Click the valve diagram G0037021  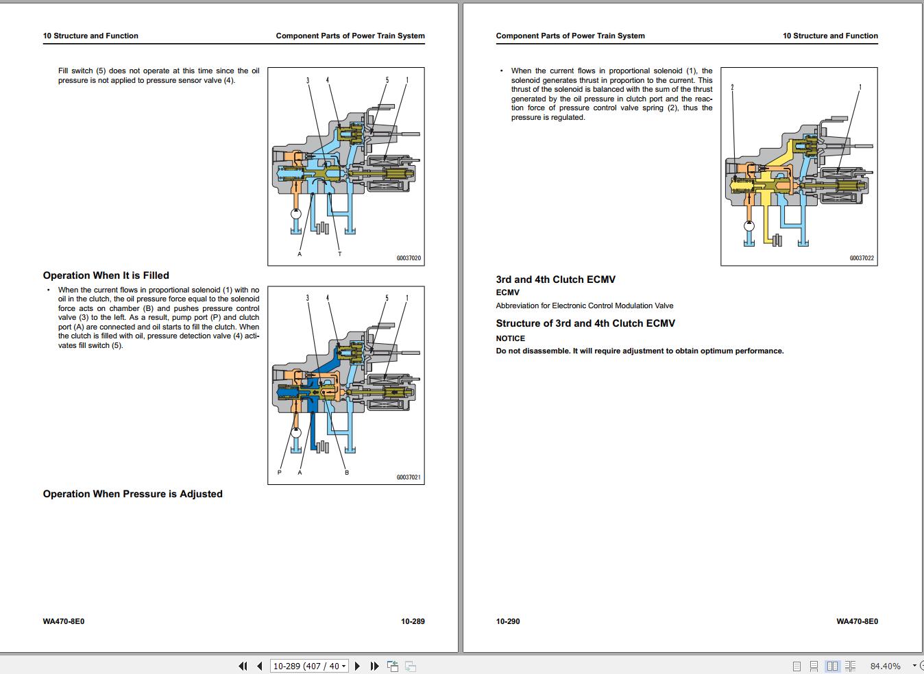[346, 386]
